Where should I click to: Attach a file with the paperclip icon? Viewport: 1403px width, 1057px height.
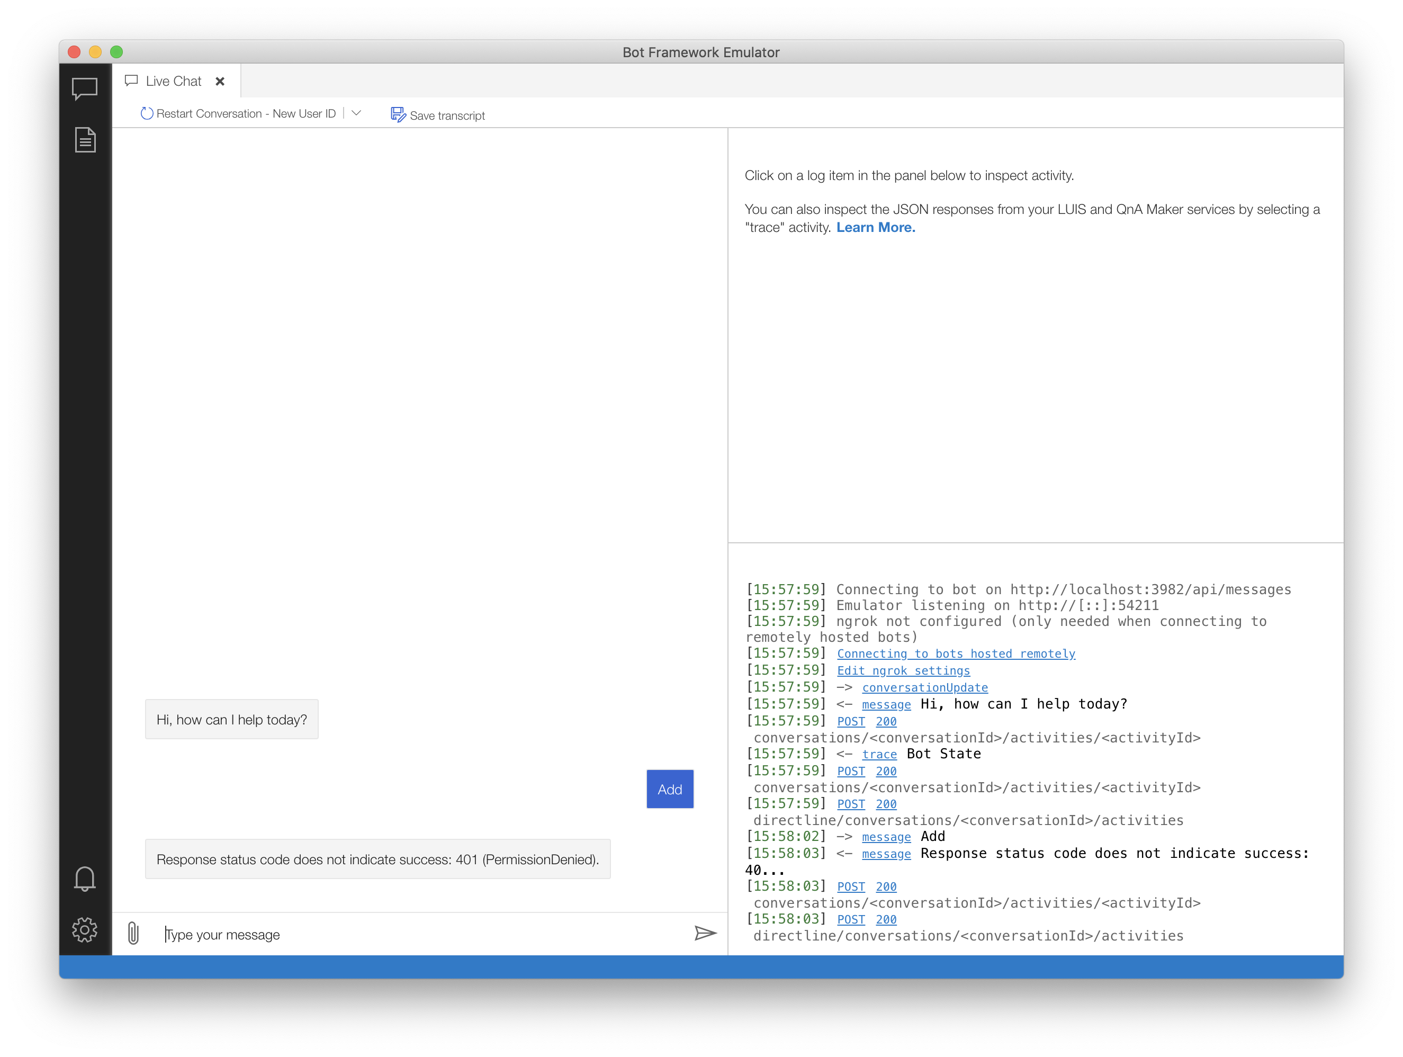[x=132, y=933]
